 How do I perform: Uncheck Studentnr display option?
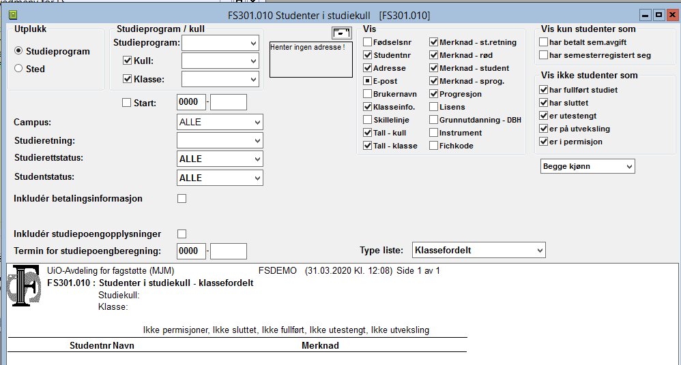[x=367, y=55]
